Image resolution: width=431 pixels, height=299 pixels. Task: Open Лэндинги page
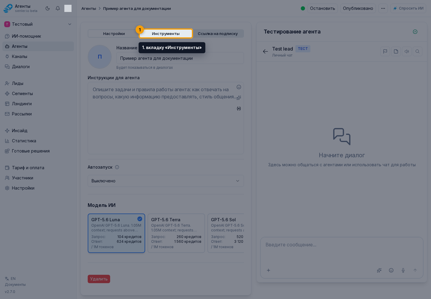click(38, 104)
